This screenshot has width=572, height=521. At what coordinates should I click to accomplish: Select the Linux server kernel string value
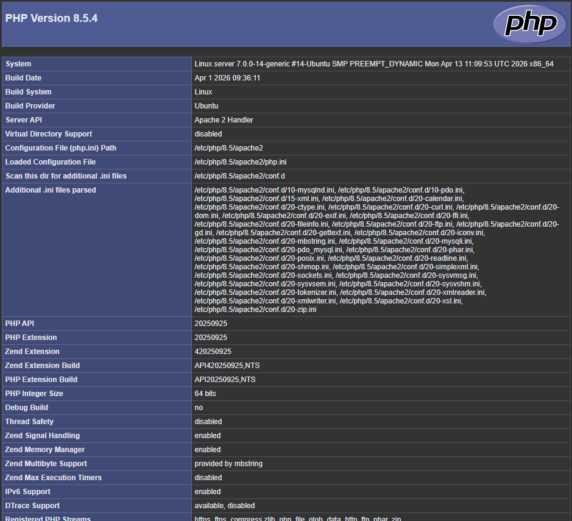(374, 64)
